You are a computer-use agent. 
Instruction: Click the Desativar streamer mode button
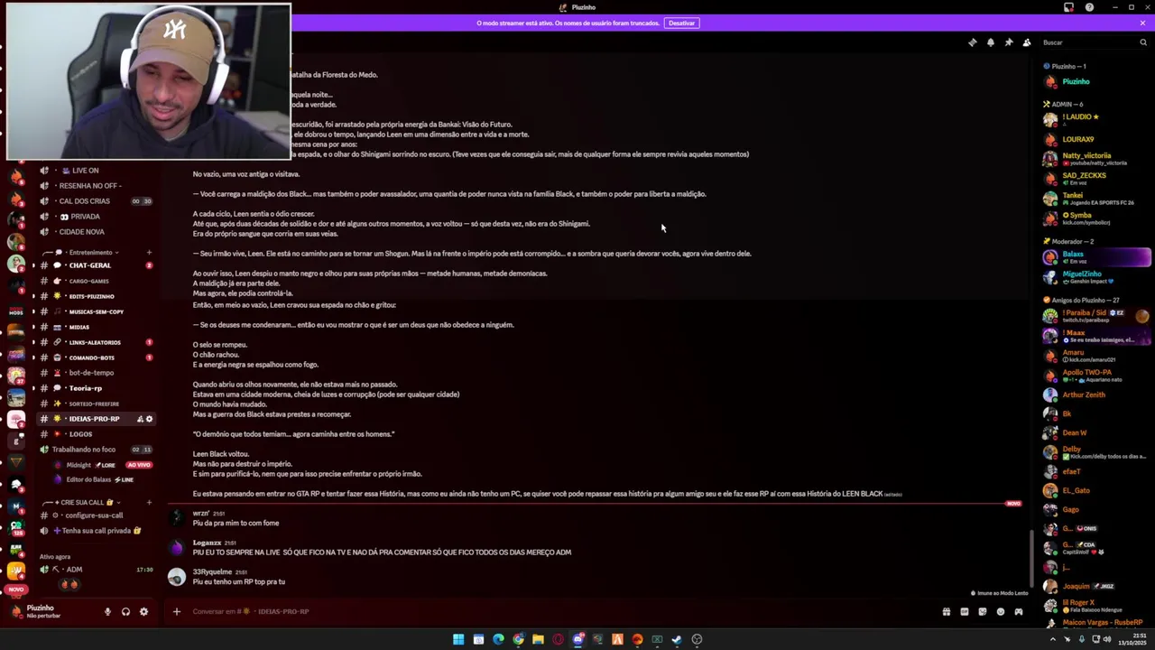coord(681,23)
